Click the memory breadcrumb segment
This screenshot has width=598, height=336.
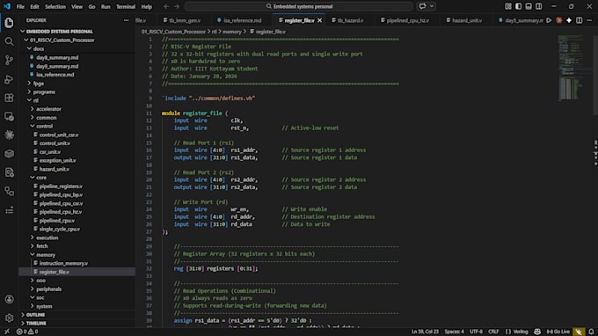click(x=232, y=32)
